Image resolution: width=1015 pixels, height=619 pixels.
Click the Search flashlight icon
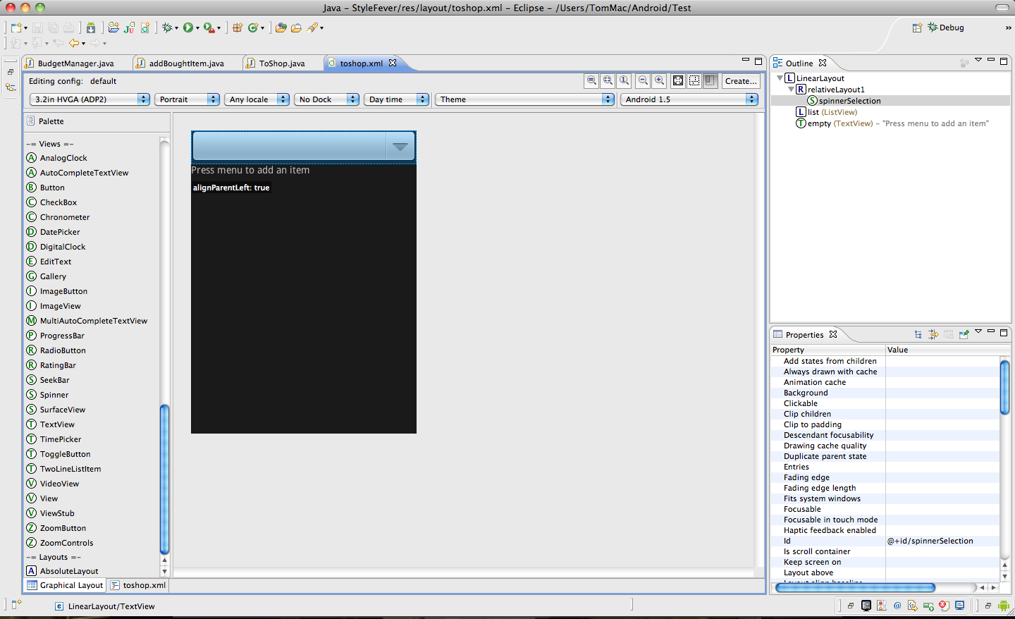pyautogui.click(x=312, y=27)
